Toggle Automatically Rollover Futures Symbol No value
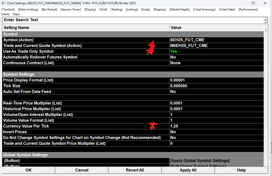The height and width of the screenshot is (176, 272). click(x=216, y=57)
